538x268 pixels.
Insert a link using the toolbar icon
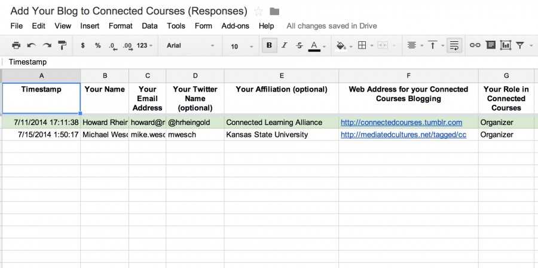coord(475,45)
